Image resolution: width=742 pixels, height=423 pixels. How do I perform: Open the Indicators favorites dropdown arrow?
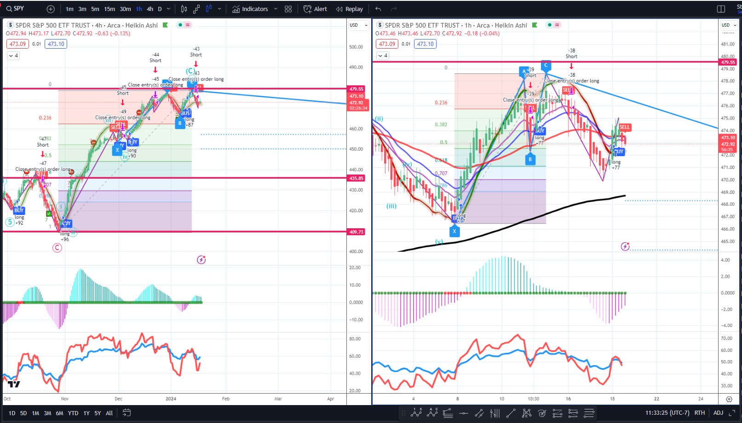pyautogui.click(x=276, y=9)
